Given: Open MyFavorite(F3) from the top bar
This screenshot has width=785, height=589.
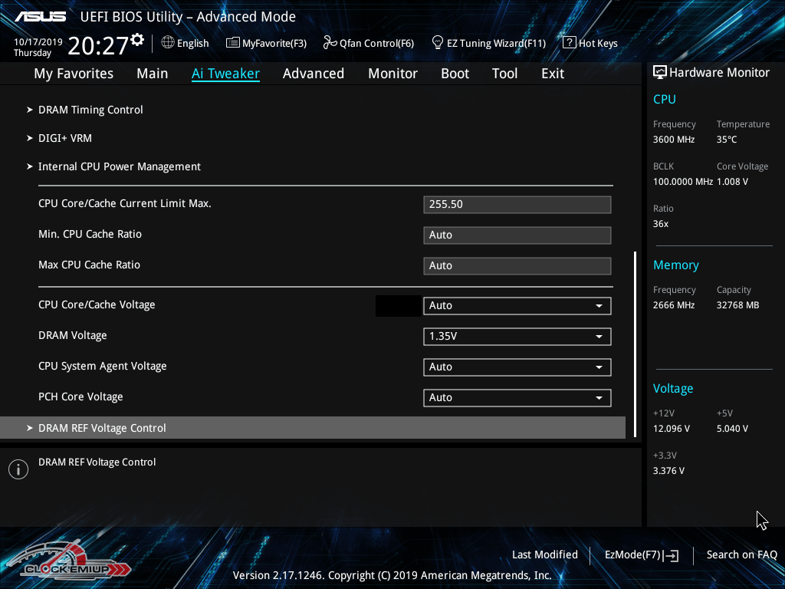Looking at the screenshot, I should point(266,44).
